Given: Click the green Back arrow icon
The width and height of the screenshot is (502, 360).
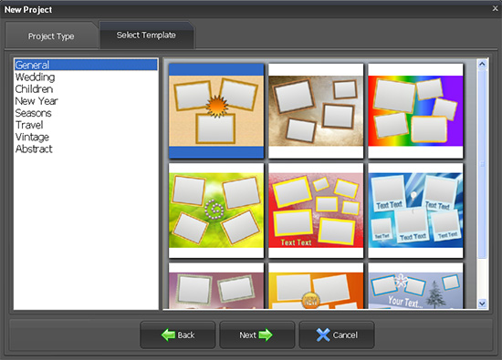Looking at the screenshot, I should [x=168, y=335].
